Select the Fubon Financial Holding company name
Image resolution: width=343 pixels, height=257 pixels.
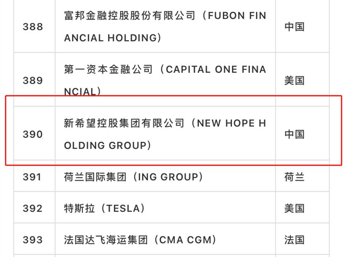click(x=165, y=26)
